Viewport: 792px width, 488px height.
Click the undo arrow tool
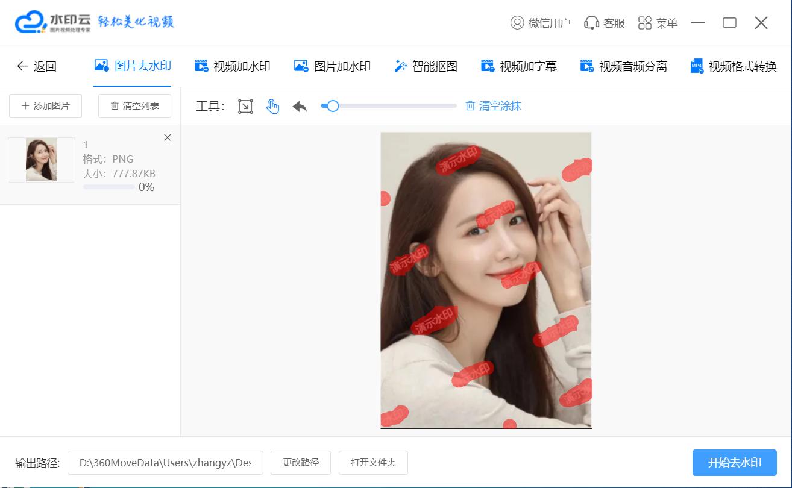[x=300, y=107]
